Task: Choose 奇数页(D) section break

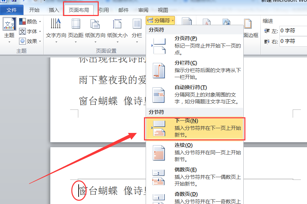Action: point(195,198)
